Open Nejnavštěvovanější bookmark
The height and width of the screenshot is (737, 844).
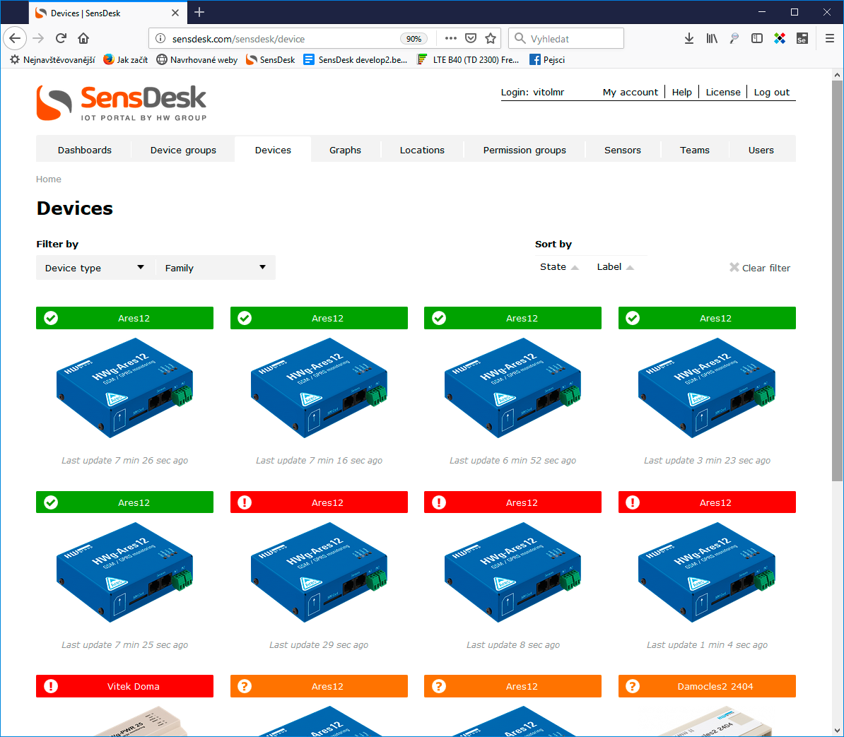53,60
